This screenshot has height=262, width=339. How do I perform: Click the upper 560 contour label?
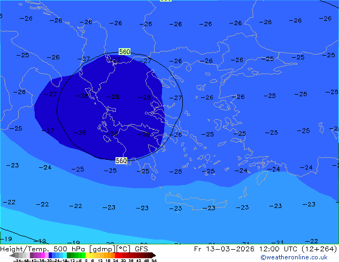point(124,52)
